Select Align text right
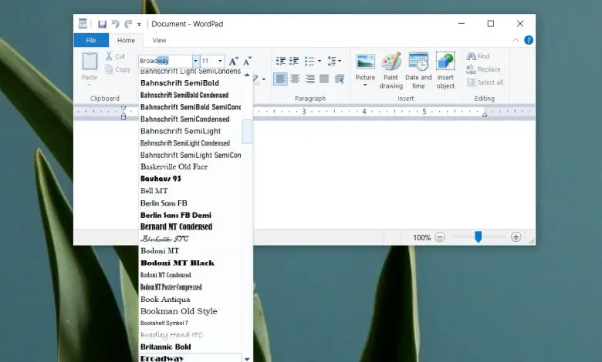 click(309, 79)
